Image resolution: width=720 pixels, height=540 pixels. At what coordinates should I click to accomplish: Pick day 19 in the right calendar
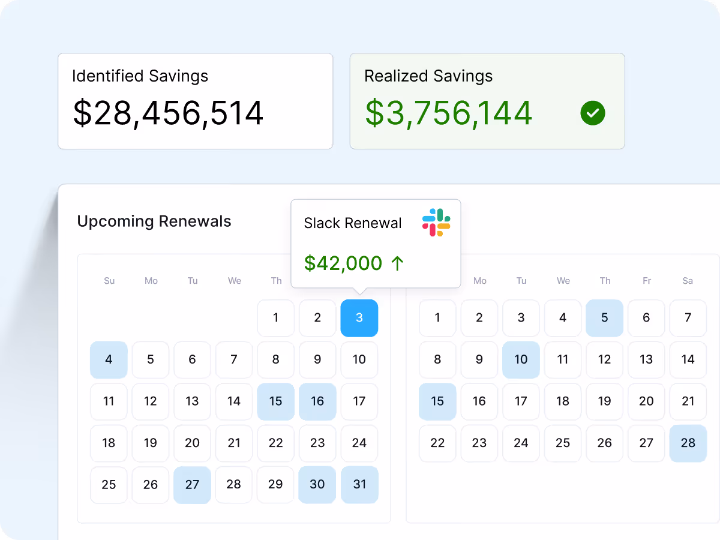point(605,401)
